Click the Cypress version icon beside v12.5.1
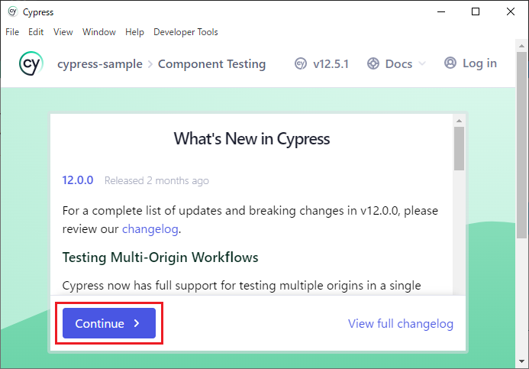The height and width of the screenshot is (369, 529). coord(301,63)
